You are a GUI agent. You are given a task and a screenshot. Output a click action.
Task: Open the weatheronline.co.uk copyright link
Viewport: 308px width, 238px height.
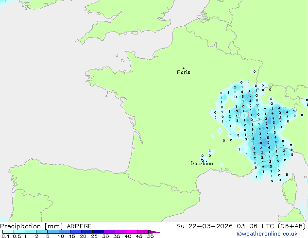click(267, 234)
